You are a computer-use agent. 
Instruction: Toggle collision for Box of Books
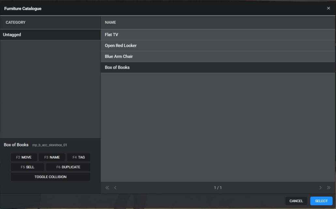51,177
